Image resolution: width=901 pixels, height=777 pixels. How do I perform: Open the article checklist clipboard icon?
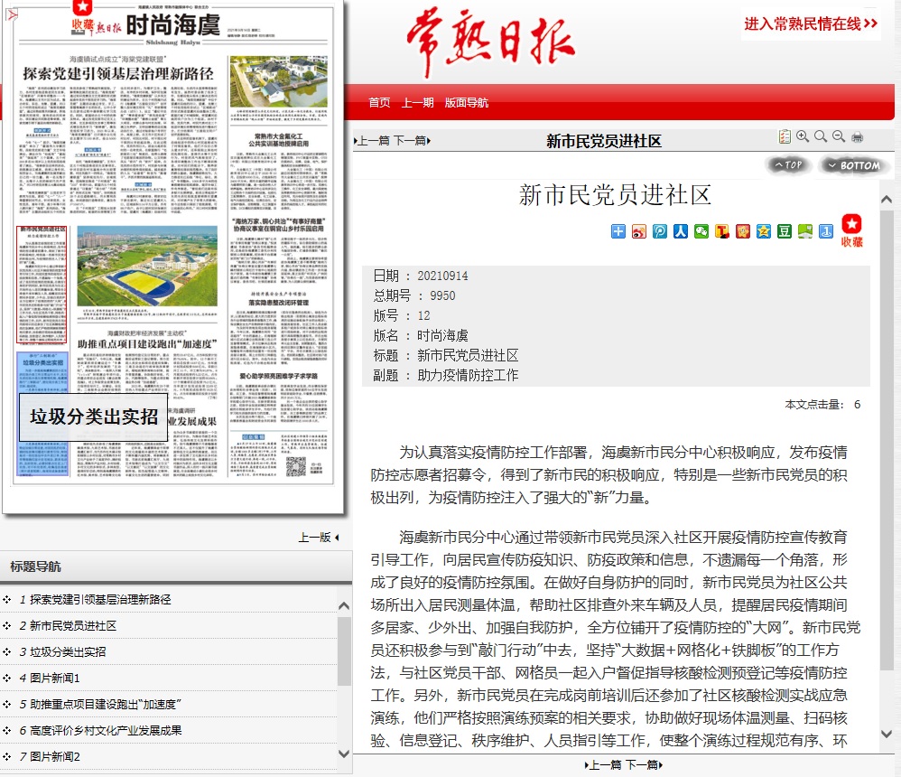click(x=785, y=137)
